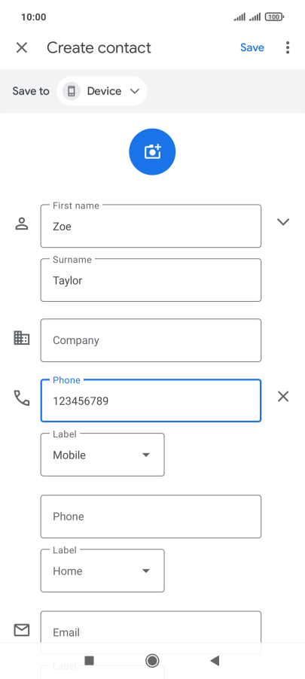
Task: Tap the Android back navigation triangle
Action: [x=215, y=660]
